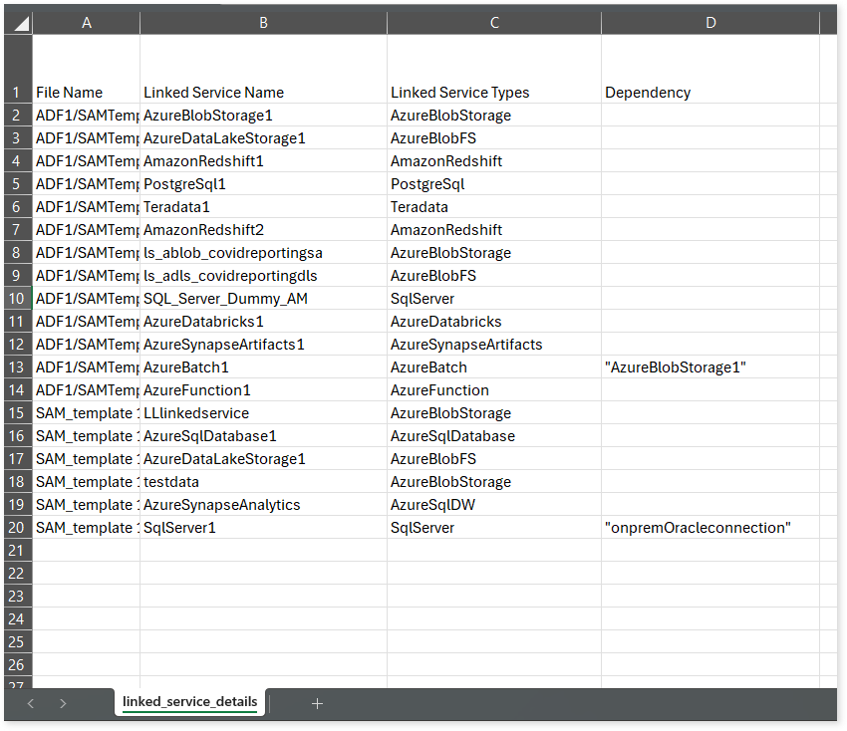847x731 pixels.
Task: Click the Dependency header cell
Action: click(710, 93)
